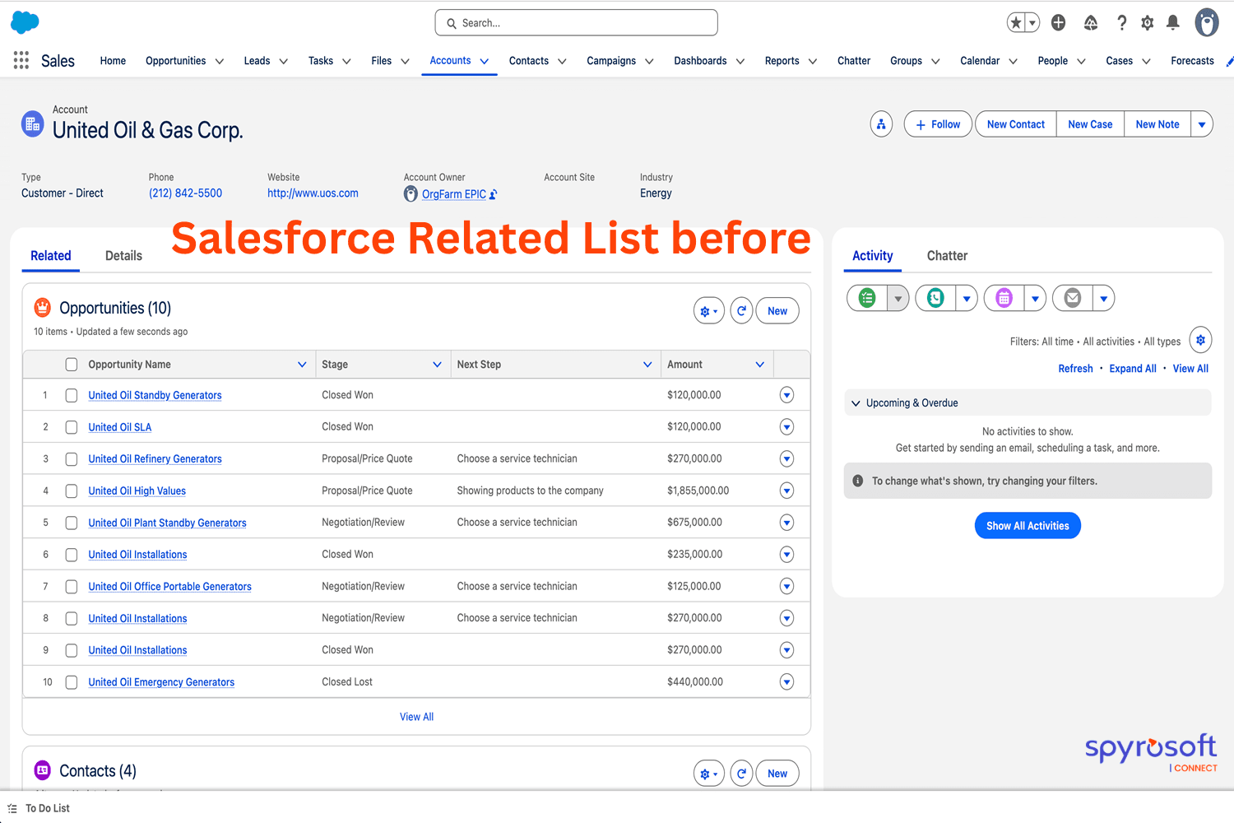Click the New Task activity icon
Image resolution: width=1234 pixels, height=823 pixels.
867,298
